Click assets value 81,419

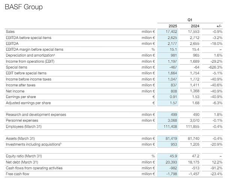171,138
